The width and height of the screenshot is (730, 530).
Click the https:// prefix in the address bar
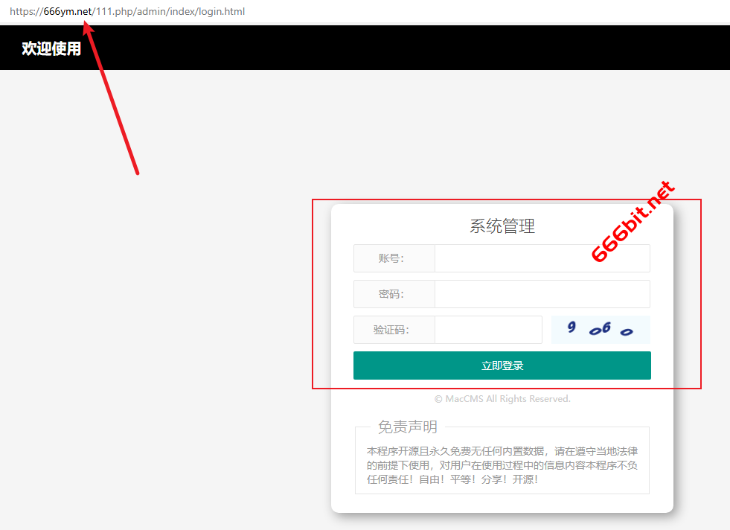coord(26,12)
